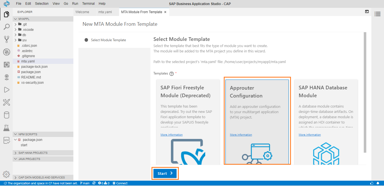Toggle terminal panel icon at top right
This screenshot has height=186, width=384.
click(367, 12)
